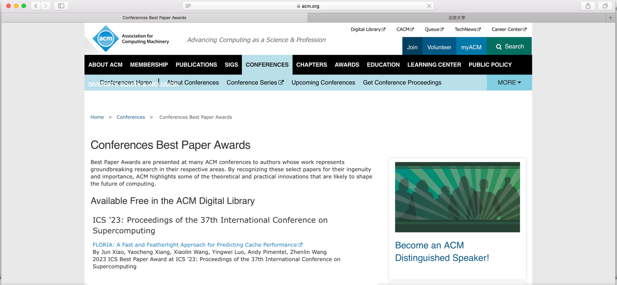Click the Safari forward arrow button
This screenshot has width=617, height=285.
pyautogui.click(x=46, y=6)
